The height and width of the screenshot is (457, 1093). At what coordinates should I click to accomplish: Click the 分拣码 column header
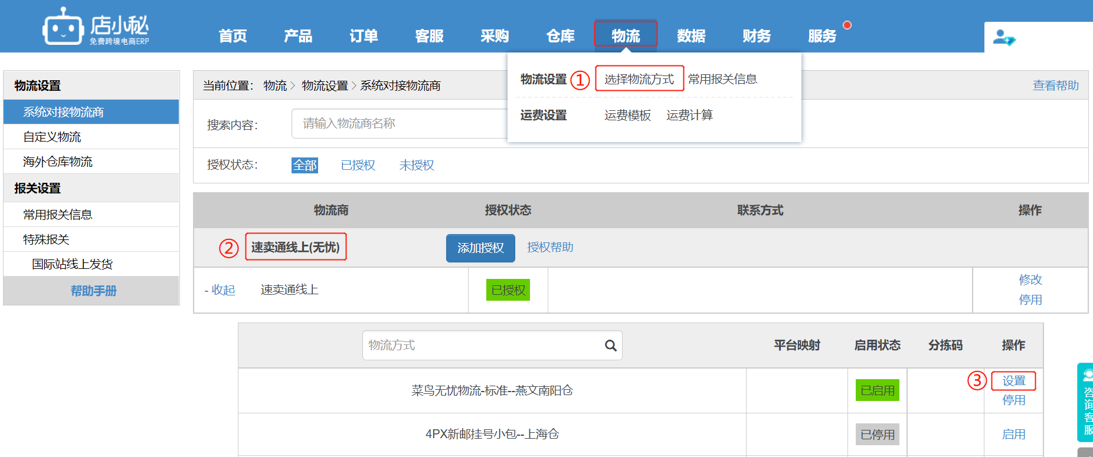pyautogui.click(x=945, y=345)
